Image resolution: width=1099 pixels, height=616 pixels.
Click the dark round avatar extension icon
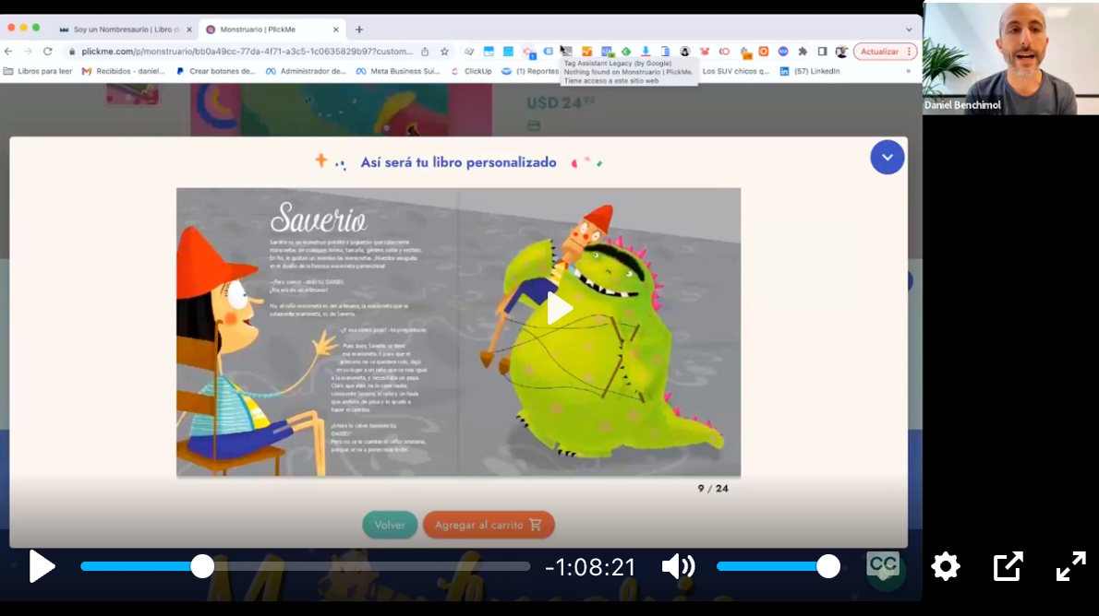pos(684,51)
